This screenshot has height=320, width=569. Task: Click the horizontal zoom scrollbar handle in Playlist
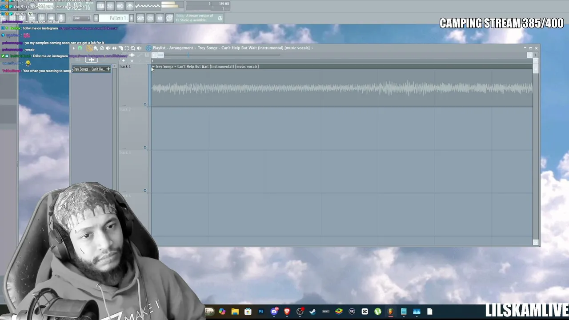160,55
